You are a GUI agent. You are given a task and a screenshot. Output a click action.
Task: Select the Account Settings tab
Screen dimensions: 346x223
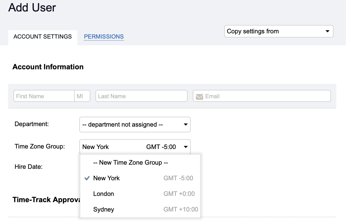pyautogui.click(x=43, y=36)
